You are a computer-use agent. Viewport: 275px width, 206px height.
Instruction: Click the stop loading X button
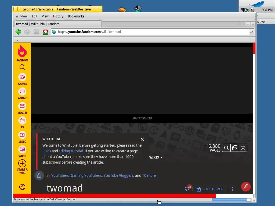(36, 32)
